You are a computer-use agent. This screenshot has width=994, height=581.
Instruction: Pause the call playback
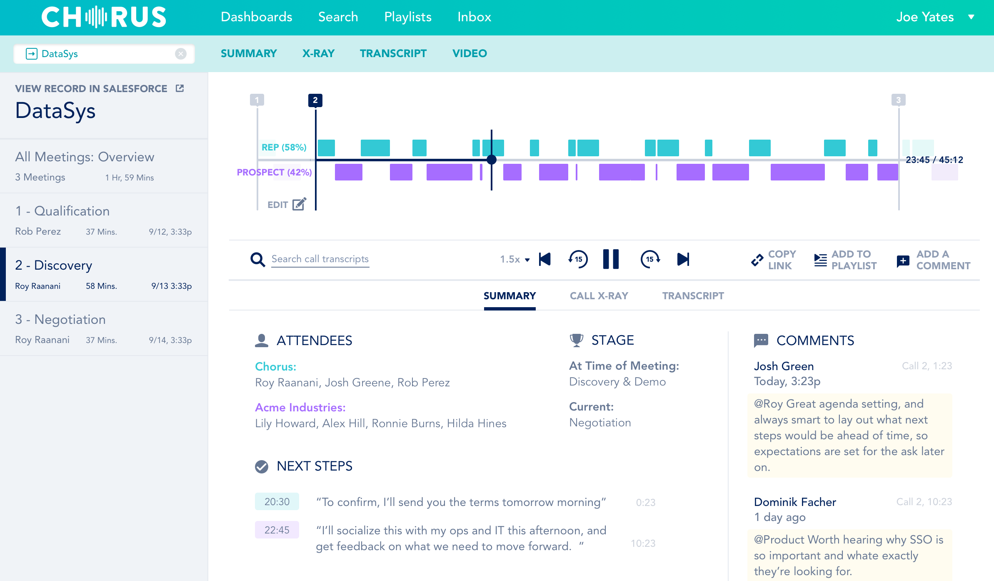[611, 259]
